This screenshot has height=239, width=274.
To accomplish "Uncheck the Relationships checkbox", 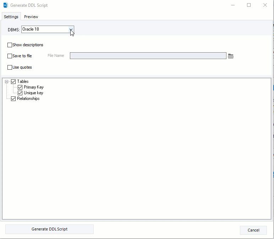I will [x=13, y=99].
